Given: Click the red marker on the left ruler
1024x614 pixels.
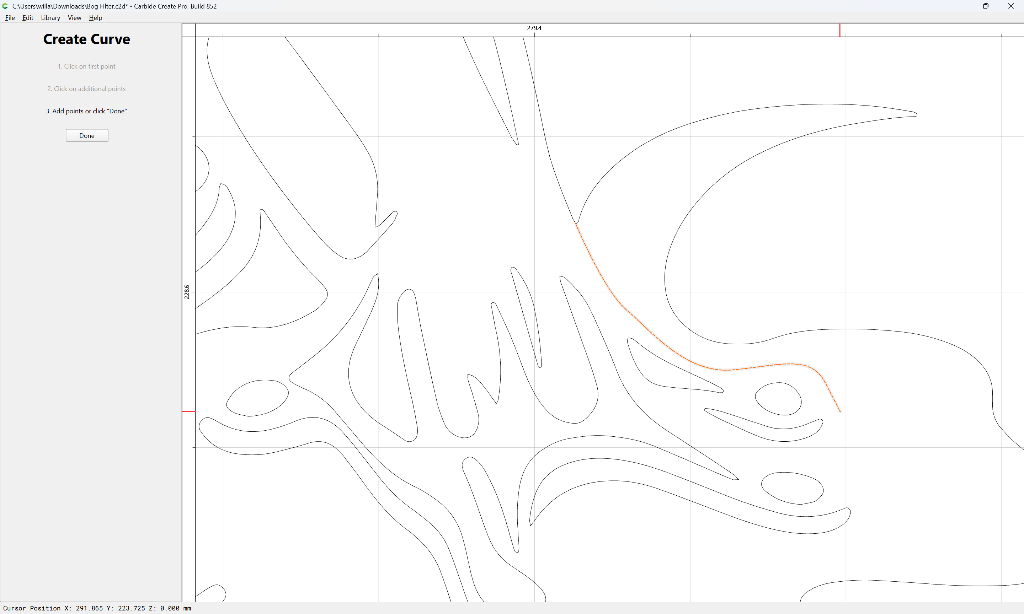Looking at the screenshot, I should click(x=189, y=412).
